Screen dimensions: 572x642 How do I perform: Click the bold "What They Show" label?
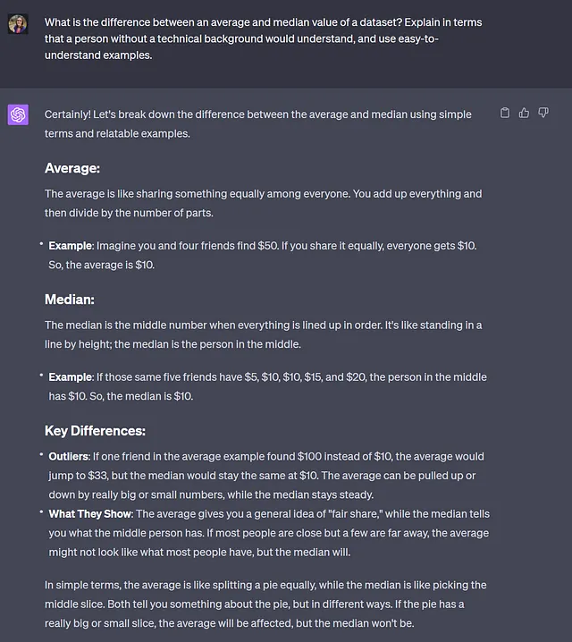[90, 514]
